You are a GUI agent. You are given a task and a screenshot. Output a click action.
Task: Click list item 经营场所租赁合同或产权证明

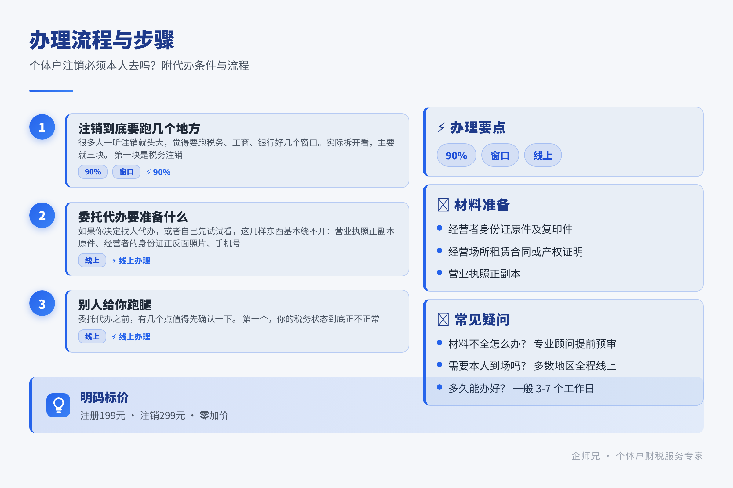516,251
